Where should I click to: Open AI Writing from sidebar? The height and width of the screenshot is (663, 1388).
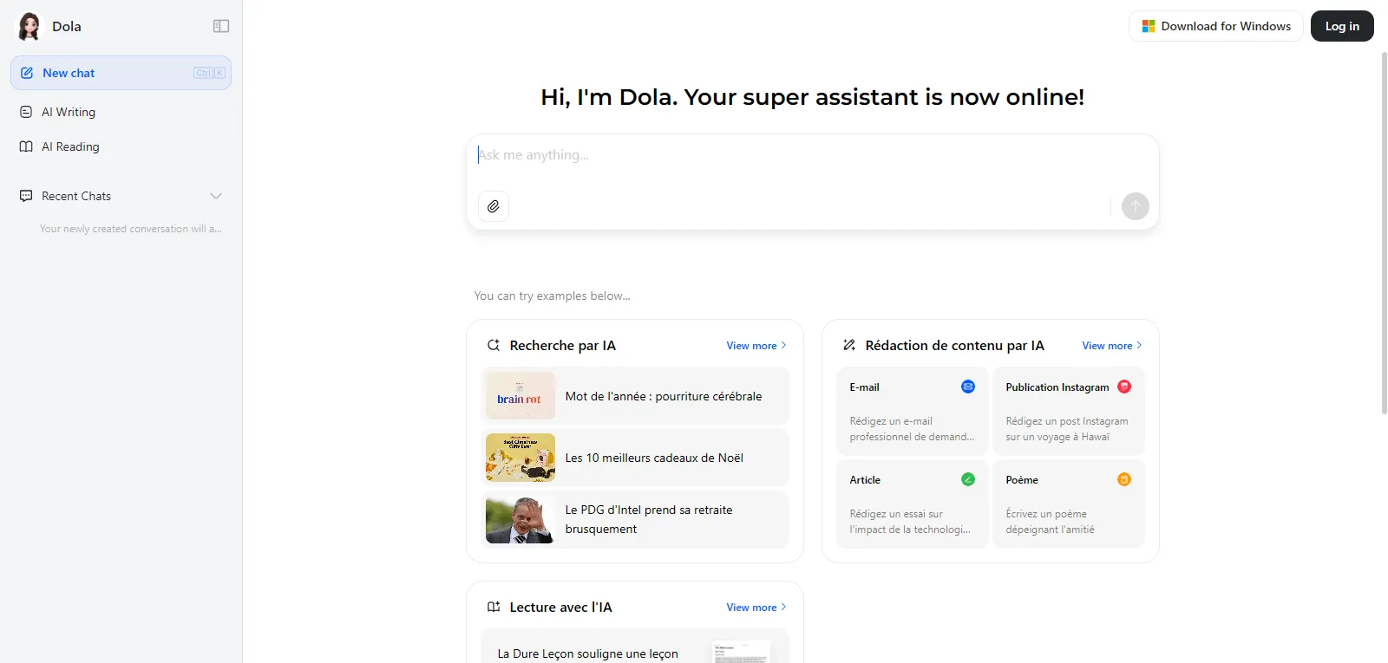(x=69, y=112)
